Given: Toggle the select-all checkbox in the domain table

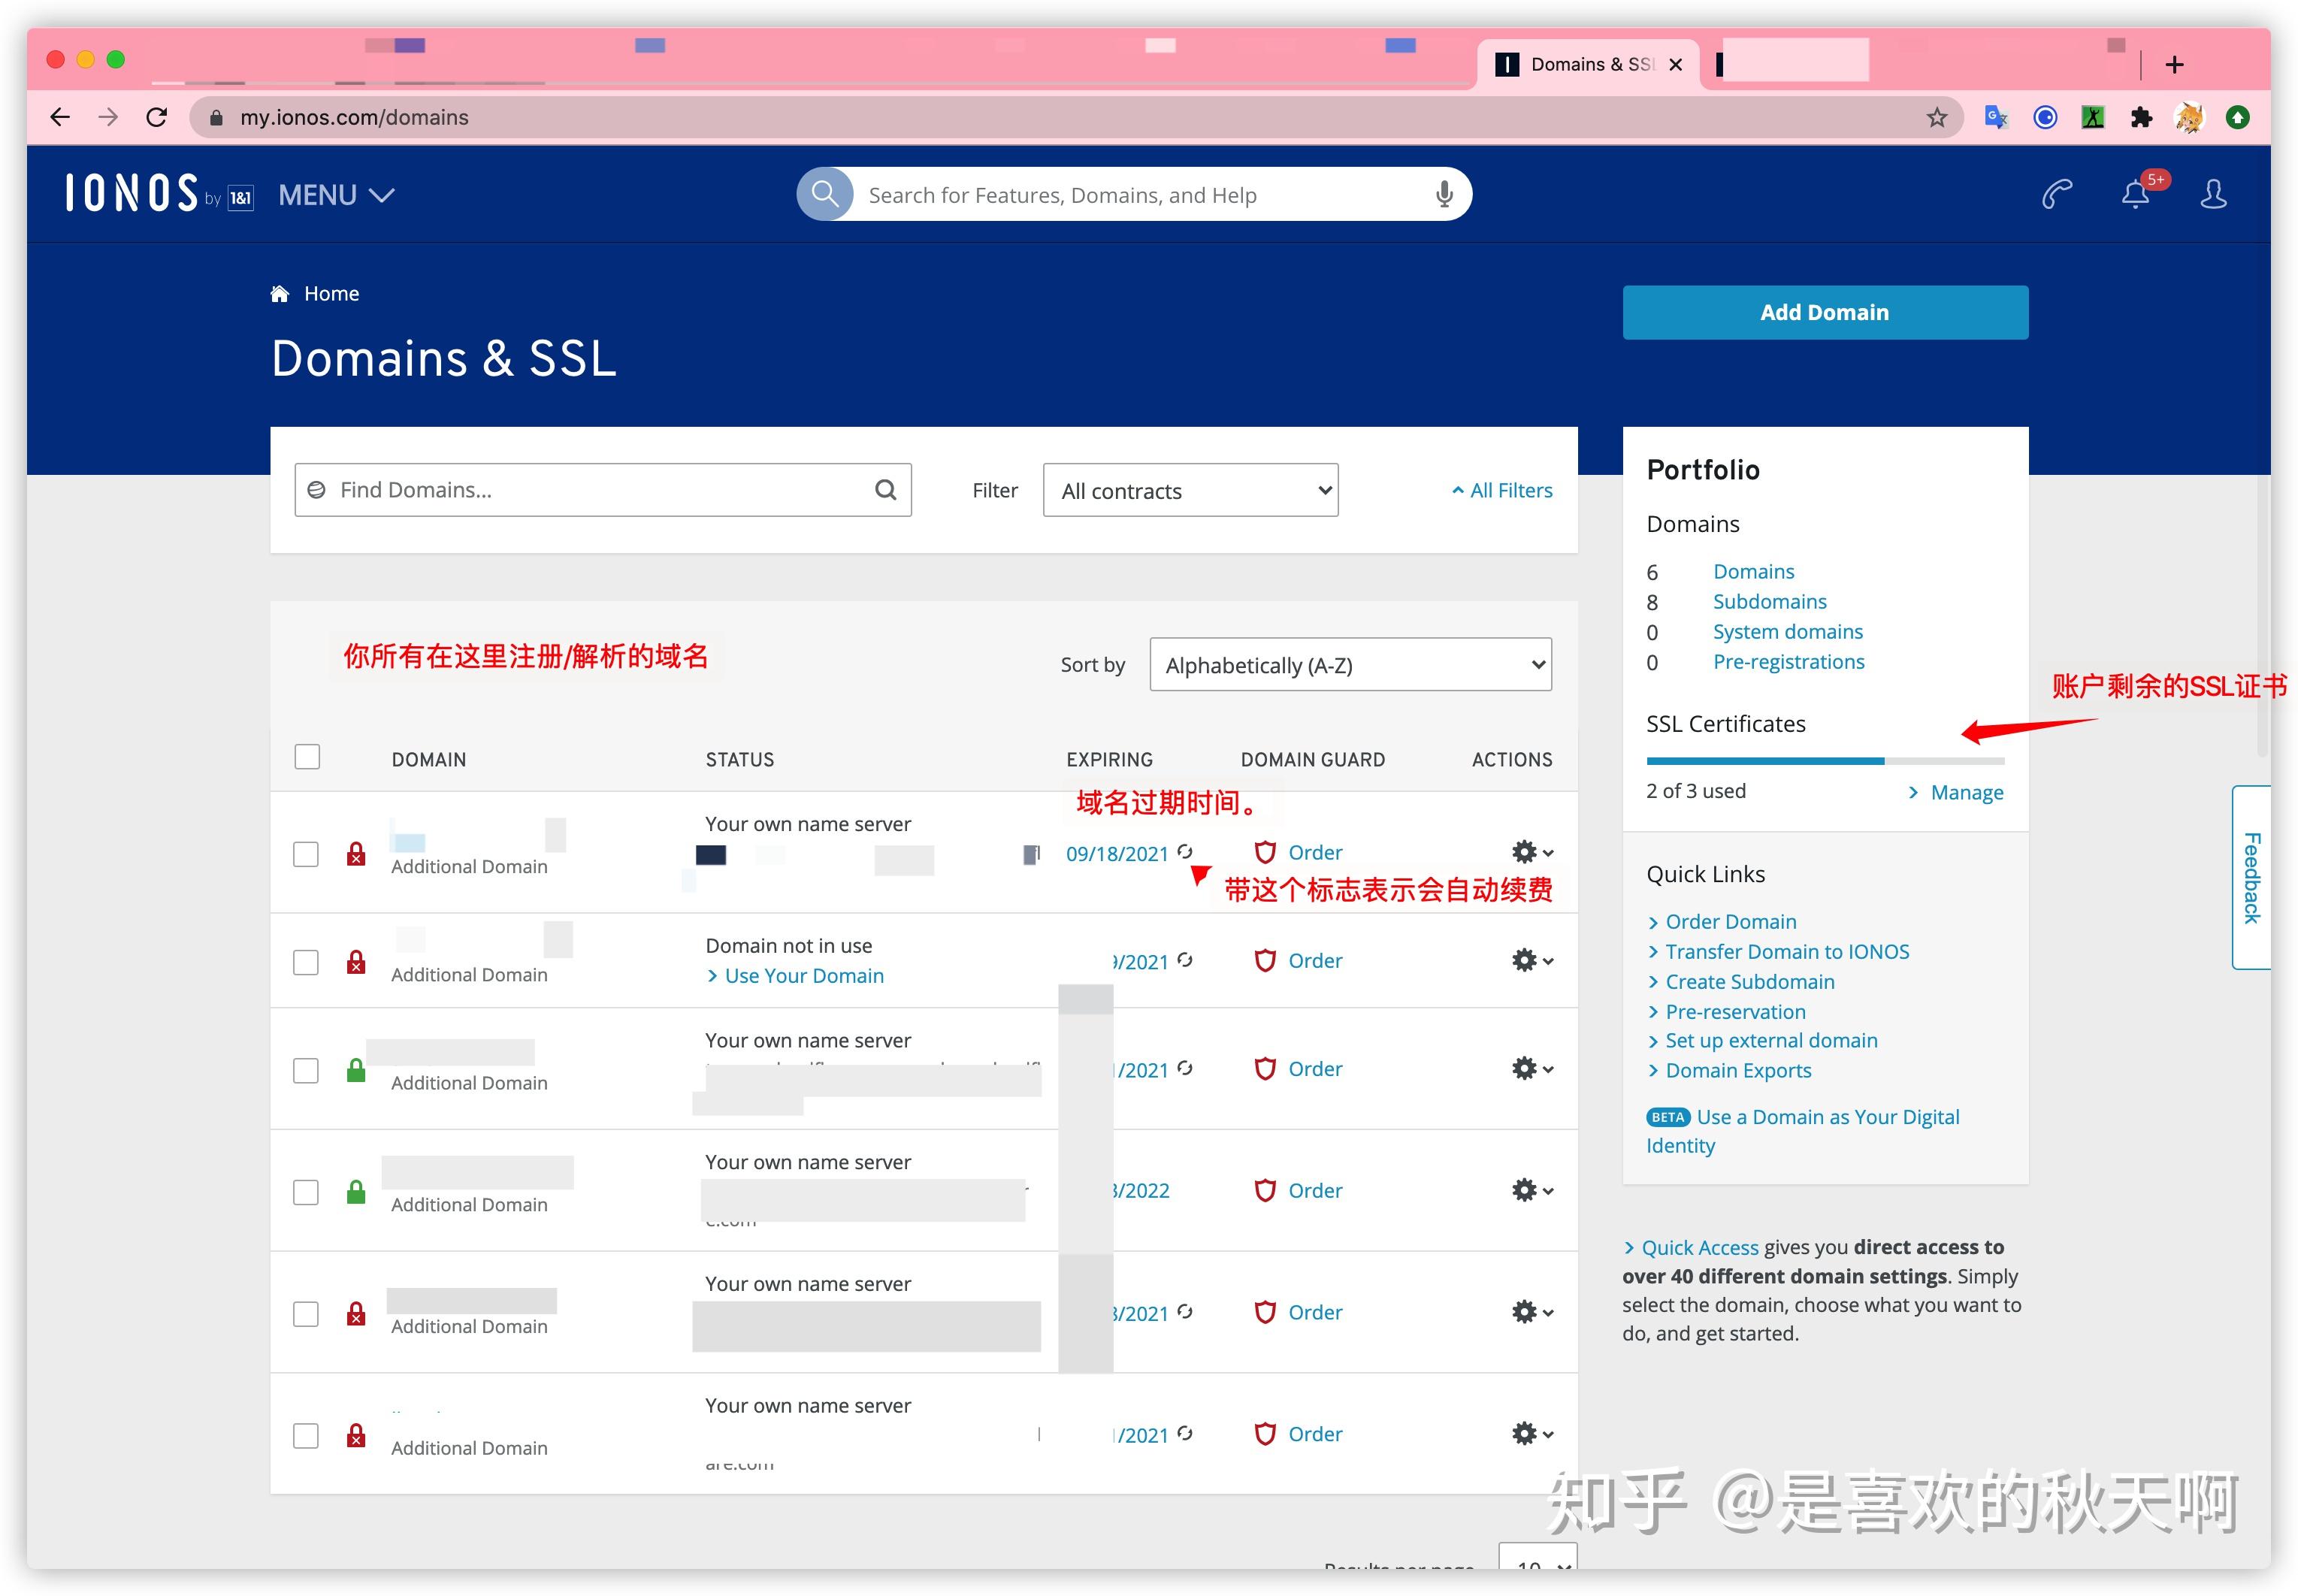Looking at the screenshot, I should [x=306, y=757].
